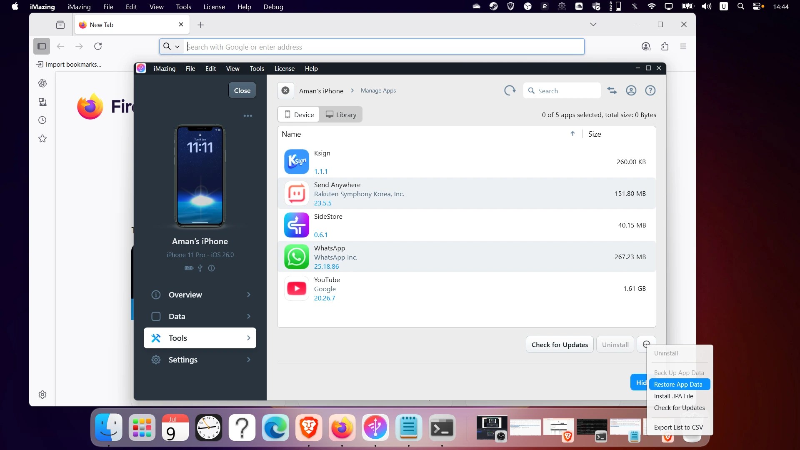Toggle Name column sort order arrow
The width and height of the screenshot is (800, 450).
pyautogui.click(x=572, y=134)
